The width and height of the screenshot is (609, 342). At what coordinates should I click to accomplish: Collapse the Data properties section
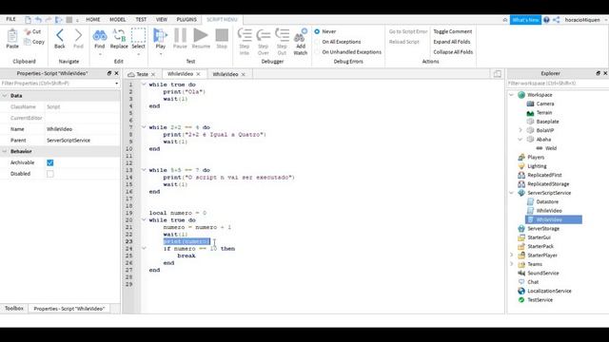click(5, 96)
